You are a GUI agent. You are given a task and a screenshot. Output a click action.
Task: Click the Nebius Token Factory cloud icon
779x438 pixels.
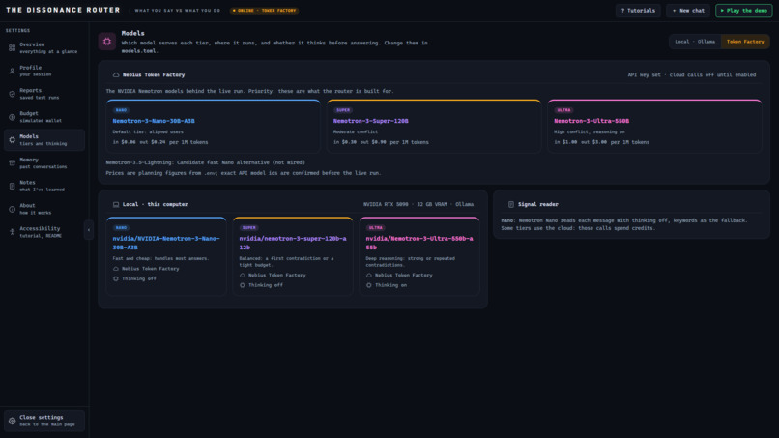(x=116, y=75)
